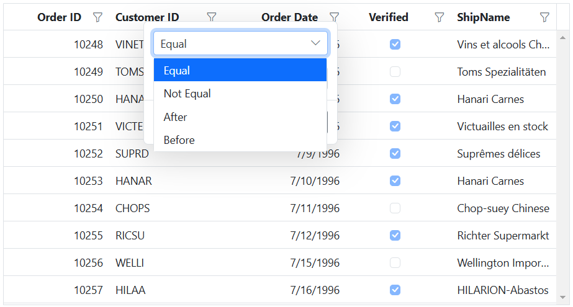Click the Order Date filter funnel icon
The image size is (573, 307).
[x=335, y=17]
